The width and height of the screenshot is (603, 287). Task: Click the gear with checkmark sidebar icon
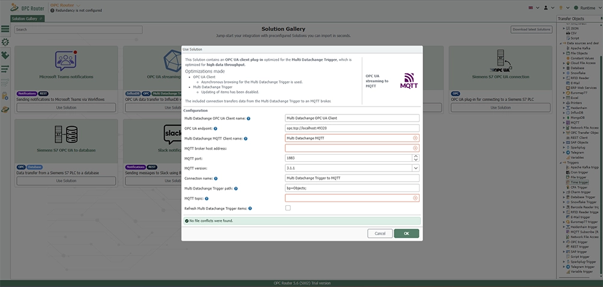[5, 42]
